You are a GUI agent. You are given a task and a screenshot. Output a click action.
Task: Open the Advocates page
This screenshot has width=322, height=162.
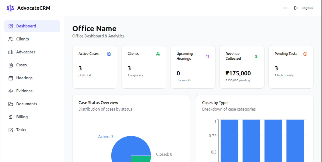tap(32, 52)
